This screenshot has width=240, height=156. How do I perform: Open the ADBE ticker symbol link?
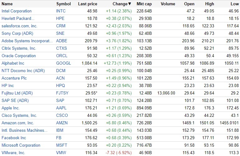click(x=61, y=41)
